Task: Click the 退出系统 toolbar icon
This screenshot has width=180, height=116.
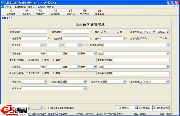Action: (x=99, y=12)
